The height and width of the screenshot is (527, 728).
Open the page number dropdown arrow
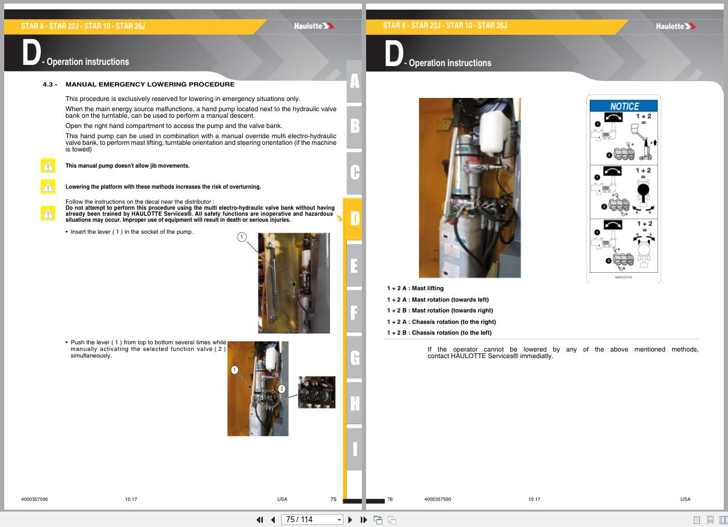coord(339,520)
